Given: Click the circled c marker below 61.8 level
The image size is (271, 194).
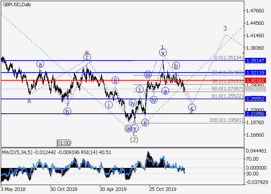Looking at the screenshot, I should click(x=192, y=107).
